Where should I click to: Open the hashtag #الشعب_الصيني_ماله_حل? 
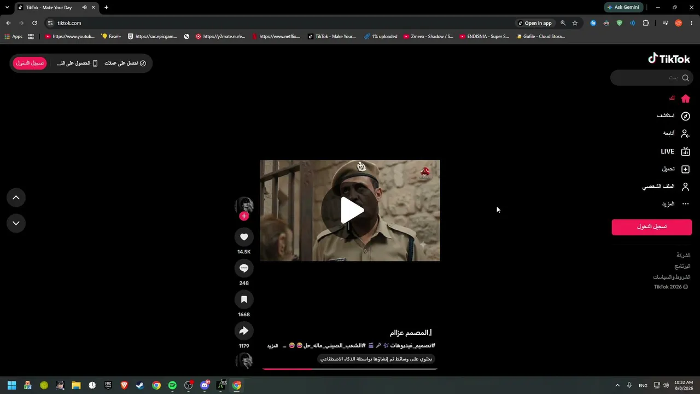(334, 346)
